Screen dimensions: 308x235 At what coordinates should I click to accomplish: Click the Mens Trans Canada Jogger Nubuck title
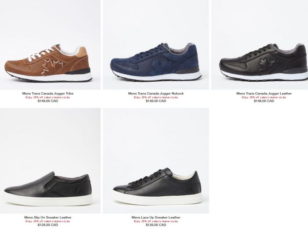[x=156, y=94]
